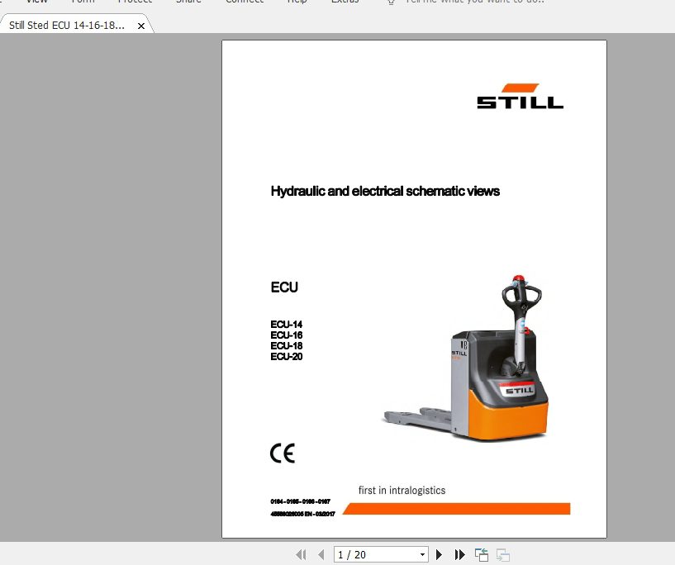This screenshot has width=675, height=565.
Task: Close the 'Still Sted ECU 14-16-18...' tab
Action: tap(140, 26)
